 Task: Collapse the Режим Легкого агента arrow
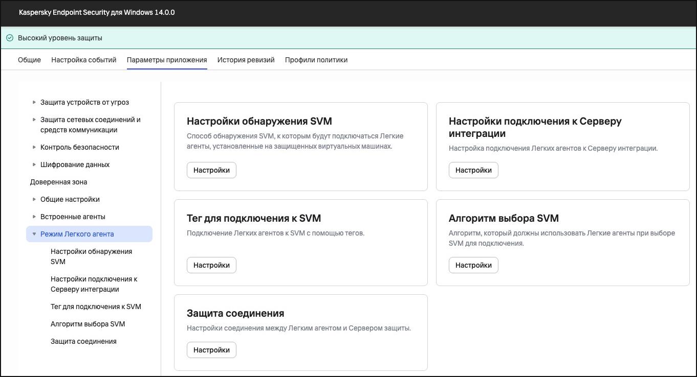coord(34,234)
